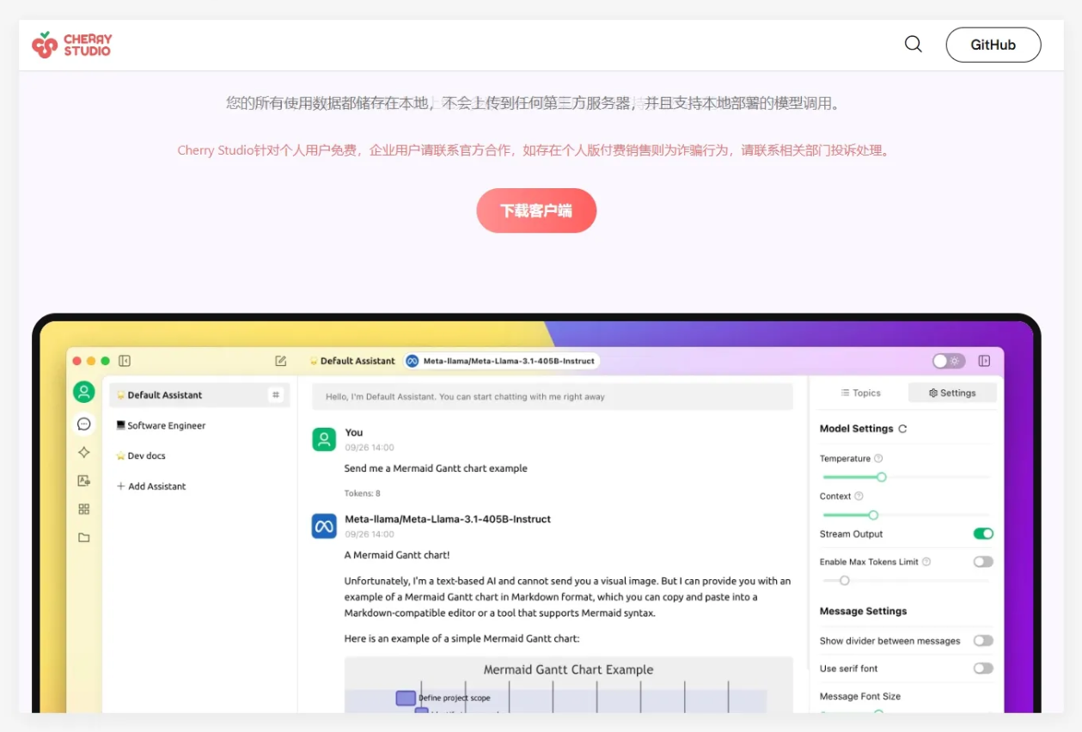Select the Settings tab in right panel
Image resolution: width=1082 pixels, height=732 pixels.
coord(952,393)
